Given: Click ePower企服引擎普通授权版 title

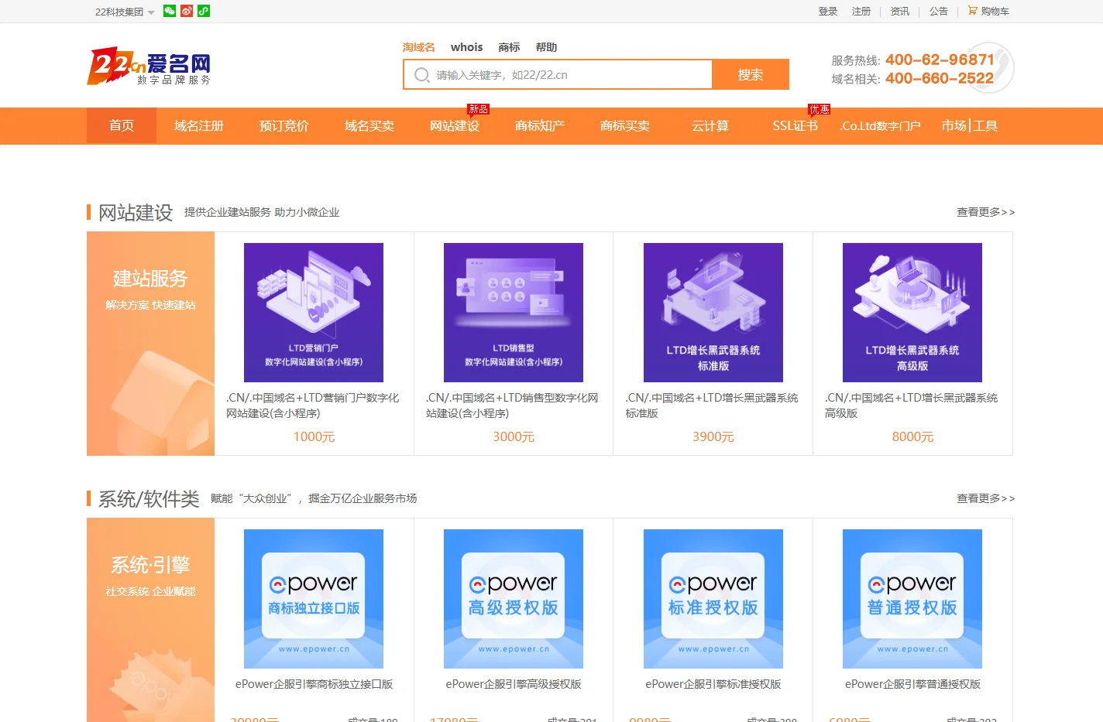Looking at the screenshot, I should (912, 684).
